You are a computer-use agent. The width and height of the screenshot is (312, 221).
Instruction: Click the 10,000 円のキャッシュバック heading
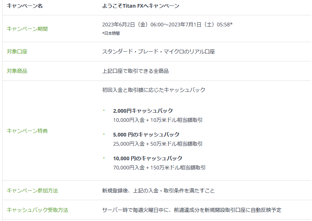(148, 158)
